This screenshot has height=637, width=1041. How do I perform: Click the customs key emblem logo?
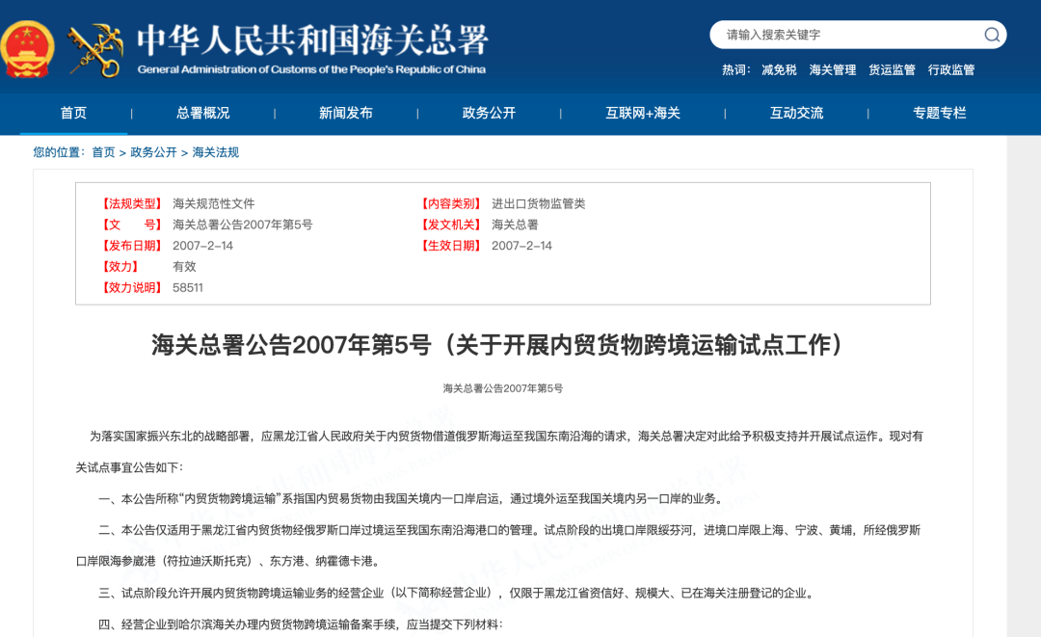(97, 50)
